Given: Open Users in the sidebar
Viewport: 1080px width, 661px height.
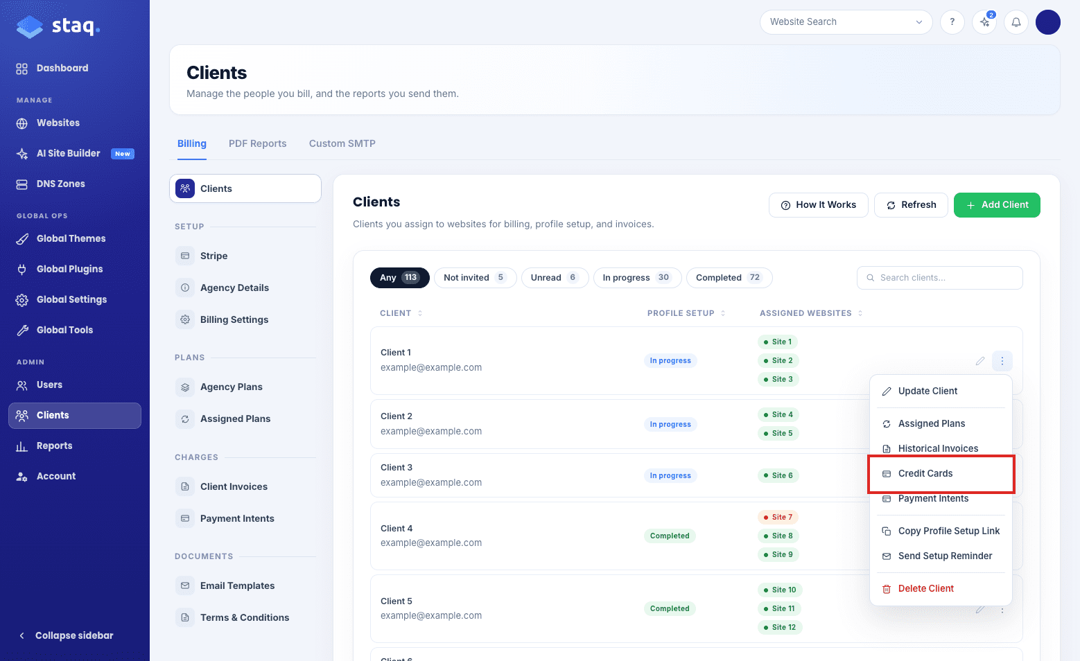Looking at the screenshot, I should point(75,385).
